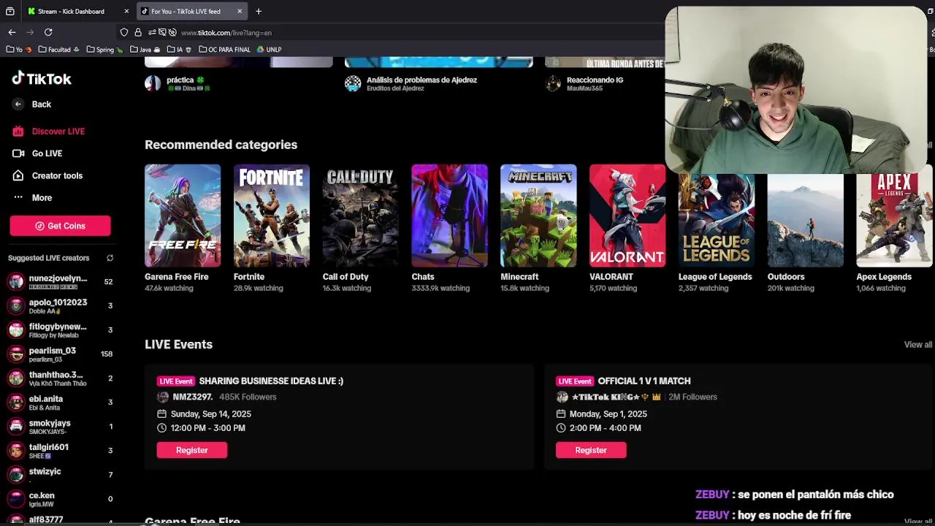The width and height of the screenshot is (935, 526).
Task: Switch to Stream - Kick Dashboard tab
Action: (x=77, y=11)
